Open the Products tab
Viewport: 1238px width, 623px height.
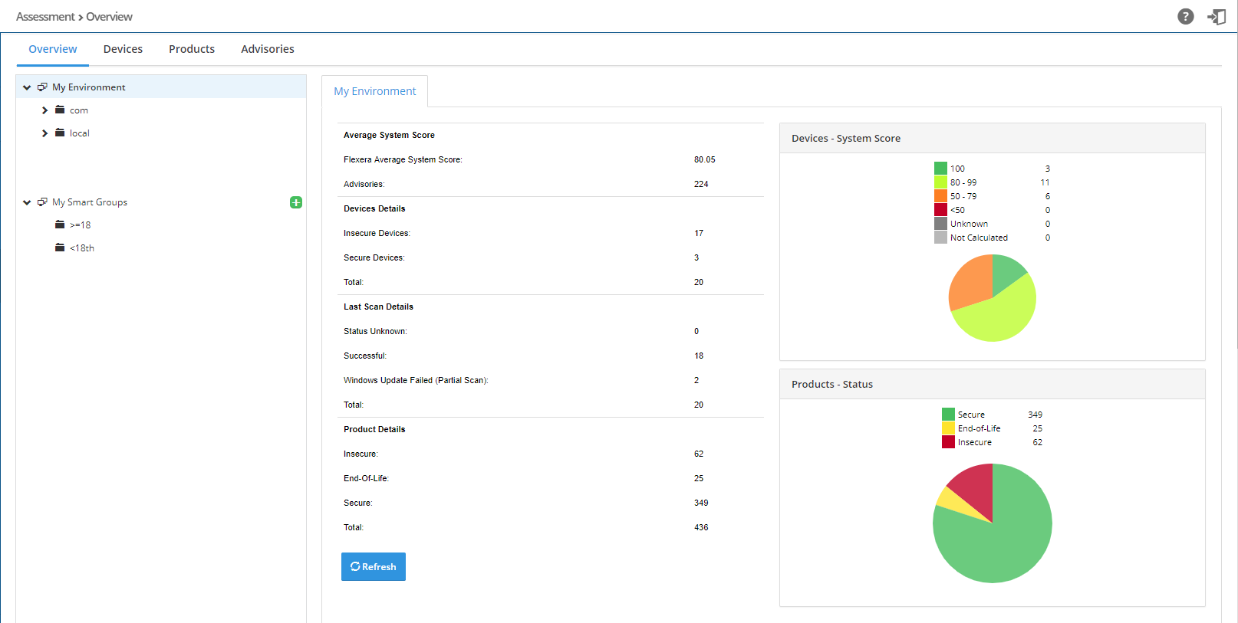click(192, 49)
